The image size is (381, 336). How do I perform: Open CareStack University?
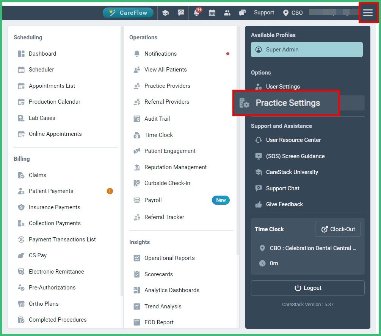pyautogui.click(x=292, y=172)
